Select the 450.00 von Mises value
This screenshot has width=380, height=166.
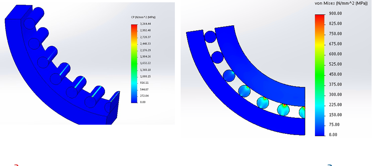[x=335, y=74]
